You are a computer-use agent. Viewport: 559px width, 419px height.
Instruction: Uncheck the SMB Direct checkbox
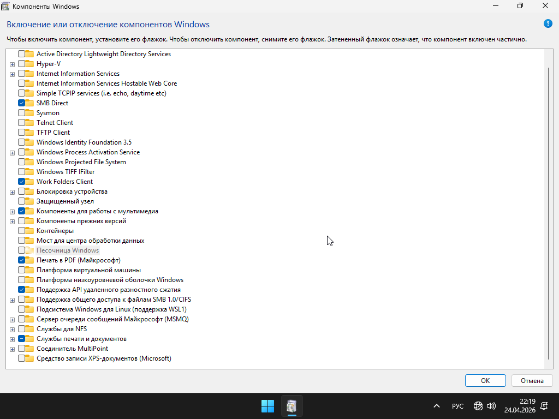pyautogui.click(x=21, y=103)
